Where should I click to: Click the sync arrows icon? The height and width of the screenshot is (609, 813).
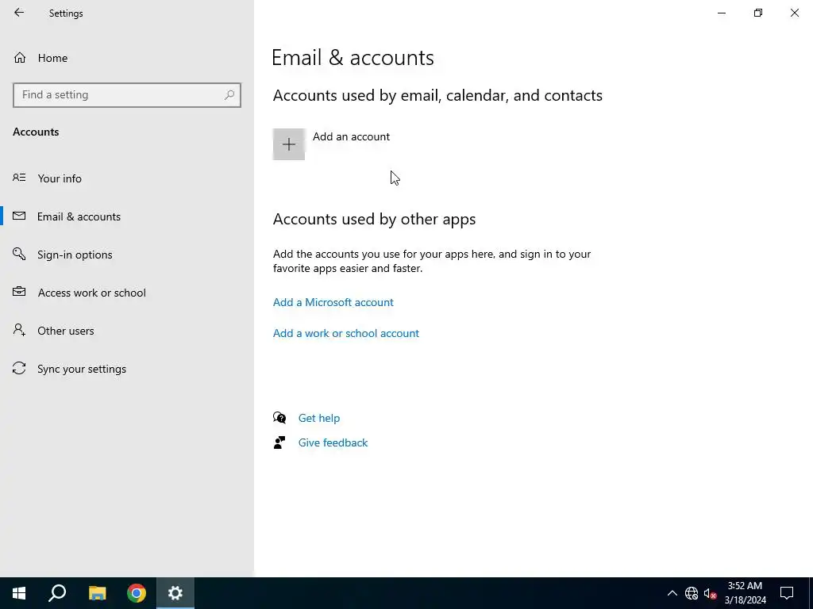tap(19, 368)
